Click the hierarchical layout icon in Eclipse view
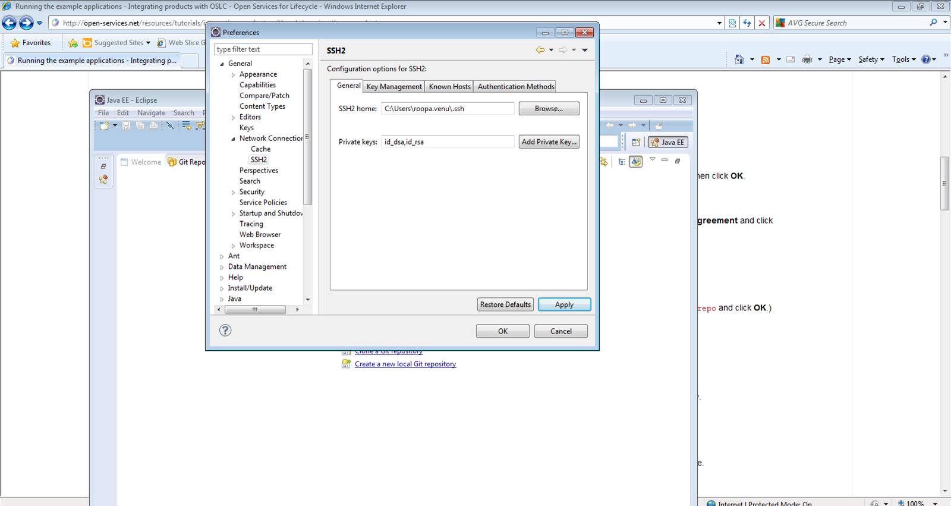This screenshot has width=951, height=506. [x=622, y=161]
